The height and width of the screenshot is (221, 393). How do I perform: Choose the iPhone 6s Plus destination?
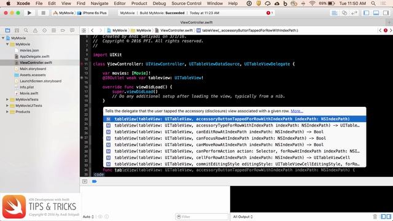tap(92, 13)
